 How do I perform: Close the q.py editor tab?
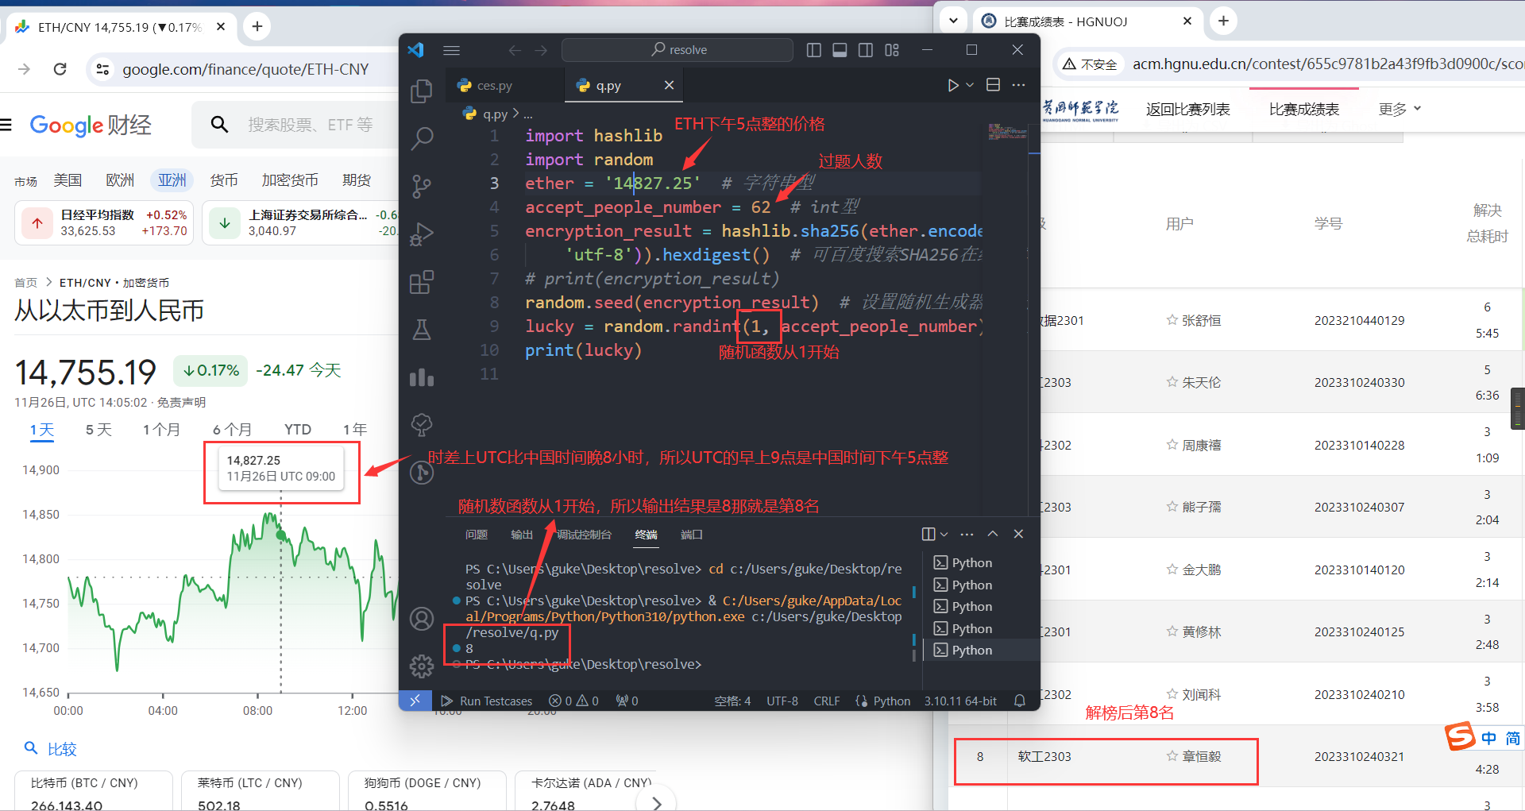pos(669,85)
